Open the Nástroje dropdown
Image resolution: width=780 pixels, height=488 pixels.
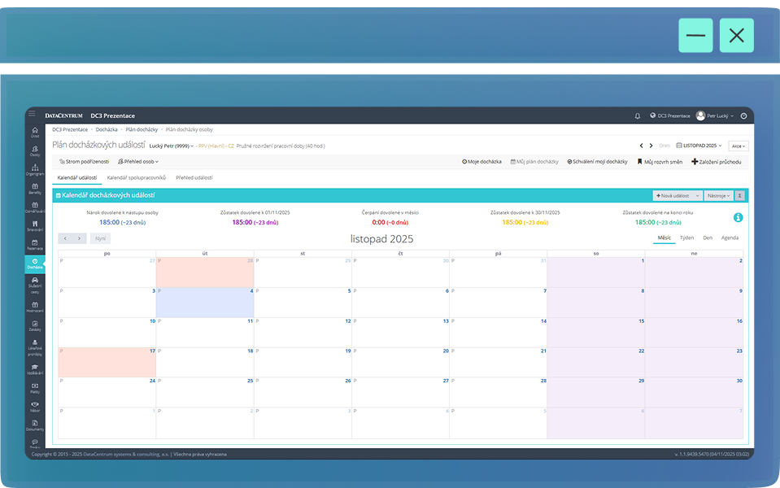point(719,195)
